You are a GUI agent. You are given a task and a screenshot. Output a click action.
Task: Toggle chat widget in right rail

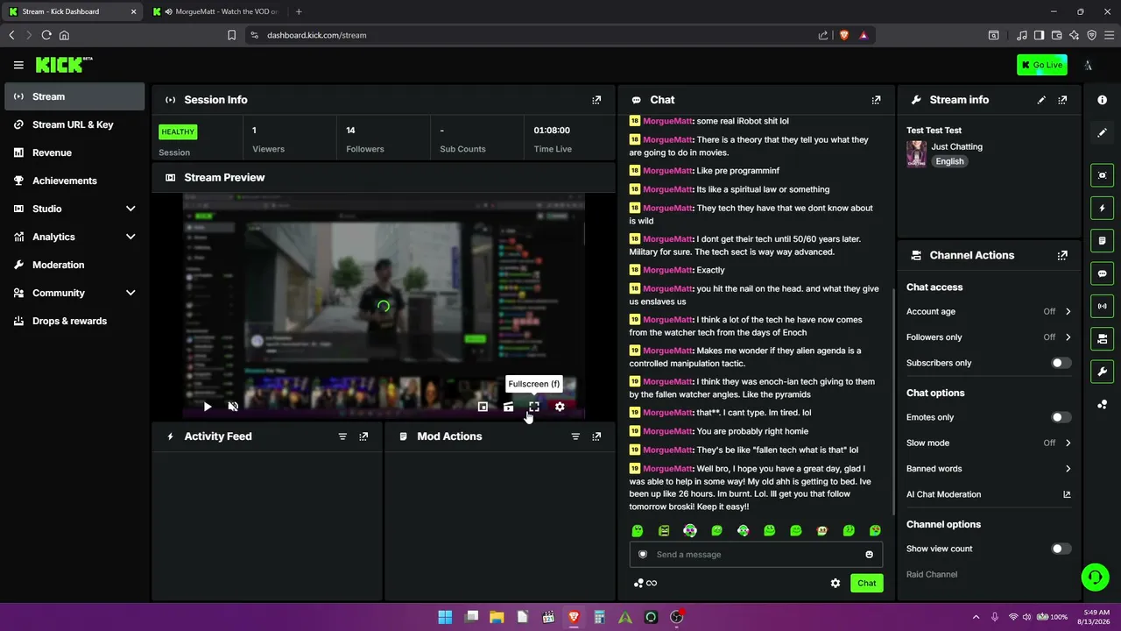pyautogui.click(x=1103, y=273)
